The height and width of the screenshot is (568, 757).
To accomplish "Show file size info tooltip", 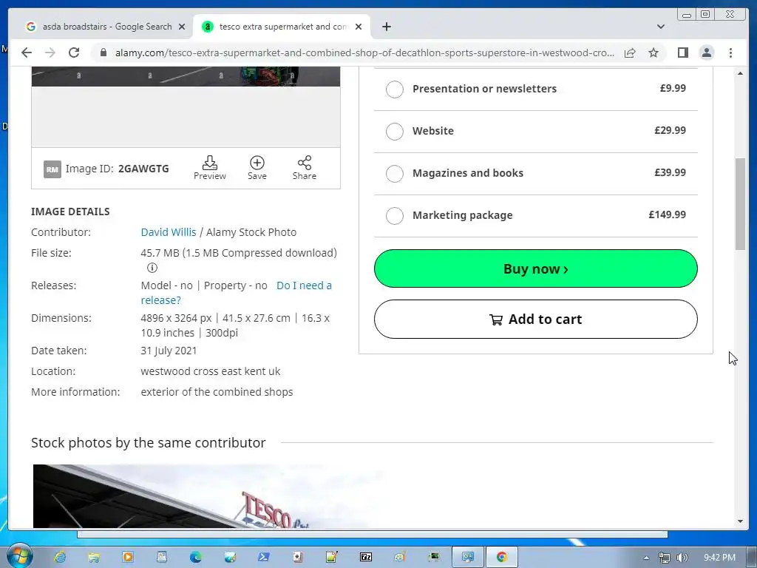I will pyautogui.click(x=152, y=268).
